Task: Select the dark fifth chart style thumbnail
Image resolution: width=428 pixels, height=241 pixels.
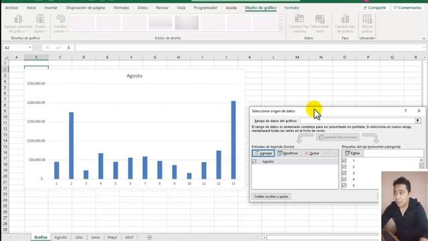Action: tap(187, 22)
